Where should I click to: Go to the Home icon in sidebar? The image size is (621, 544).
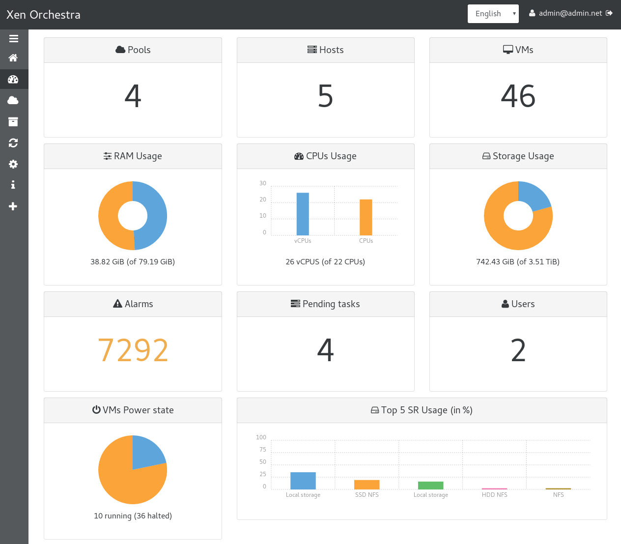13,58
